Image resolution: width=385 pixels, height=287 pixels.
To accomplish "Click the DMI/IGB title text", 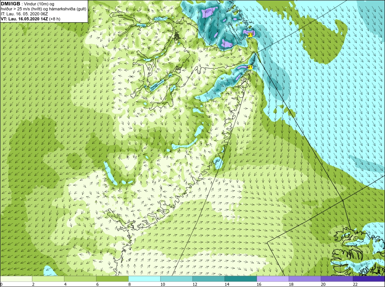I will (10, 4).
